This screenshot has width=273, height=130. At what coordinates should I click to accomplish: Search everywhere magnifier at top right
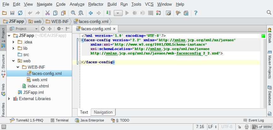(269, 12)
